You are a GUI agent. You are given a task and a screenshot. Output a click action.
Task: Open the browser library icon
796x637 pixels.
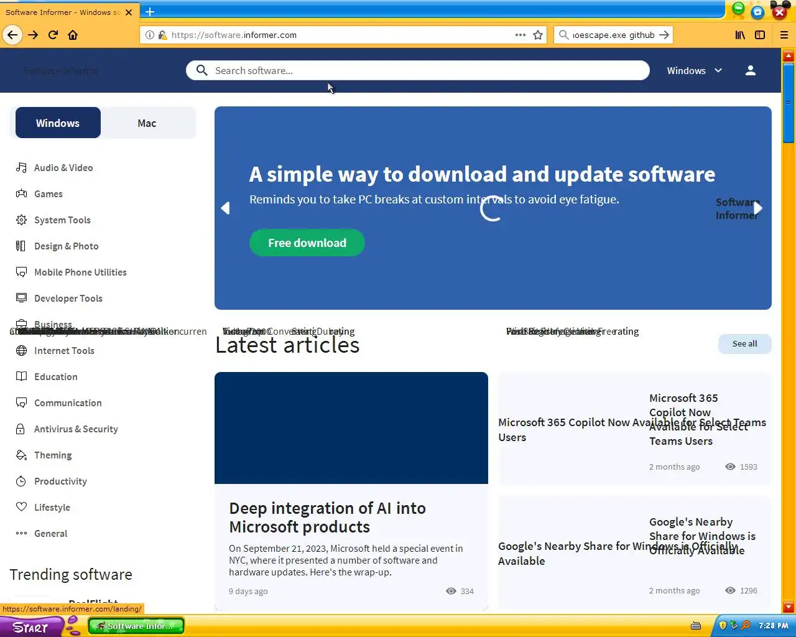[x=740, y=35]
